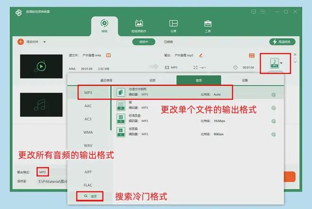Open the 分屏 split-screen tab
The width and height of the screenshot is (312, 209).
[173, 26]
